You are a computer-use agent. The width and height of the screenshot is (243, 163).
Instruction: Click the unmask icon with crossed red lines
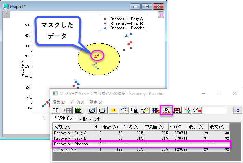point(177,110)
